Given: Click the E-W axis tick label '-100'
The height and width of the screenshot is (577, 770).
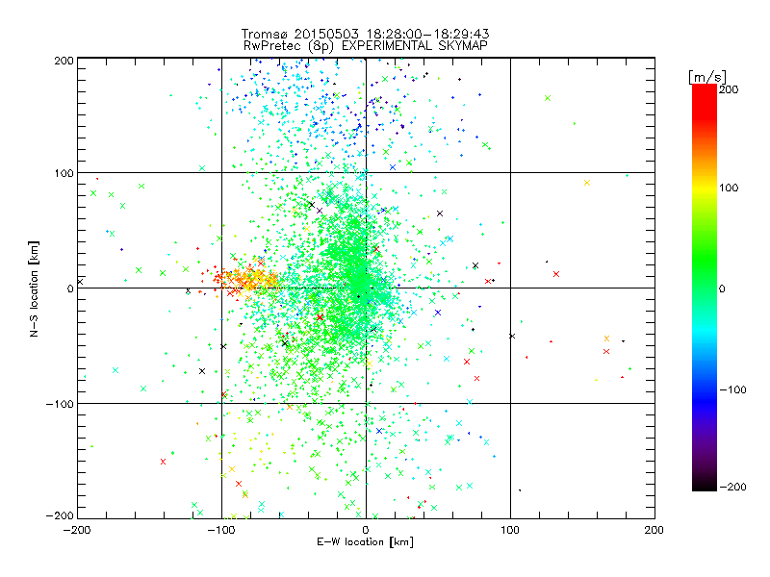Looking at the screenshot, I should pyautogui.click(x=221, y=530).
